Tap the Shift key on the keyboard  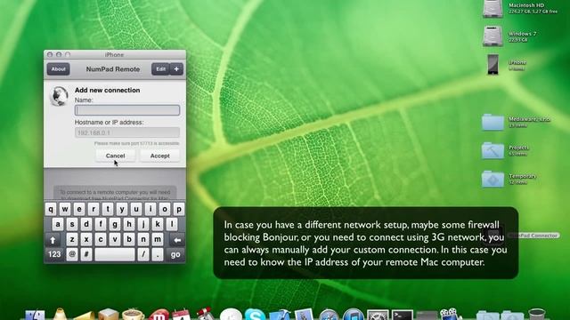[53, 240]
